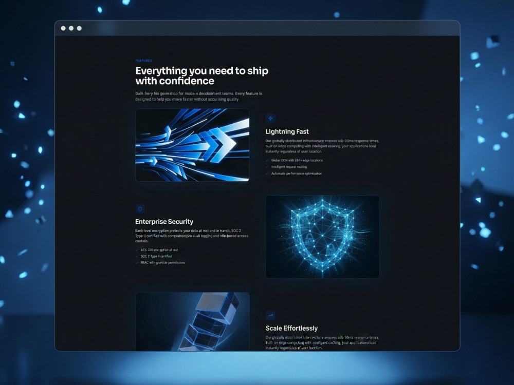This screenshot has height=385, width=514.
Task: Click the checkmark beside SOC 2 Type II certified
Action: pos(137,256)
